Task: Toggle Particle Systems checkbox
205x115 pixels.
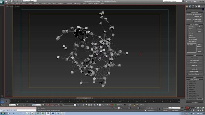Action: point(188,39)
